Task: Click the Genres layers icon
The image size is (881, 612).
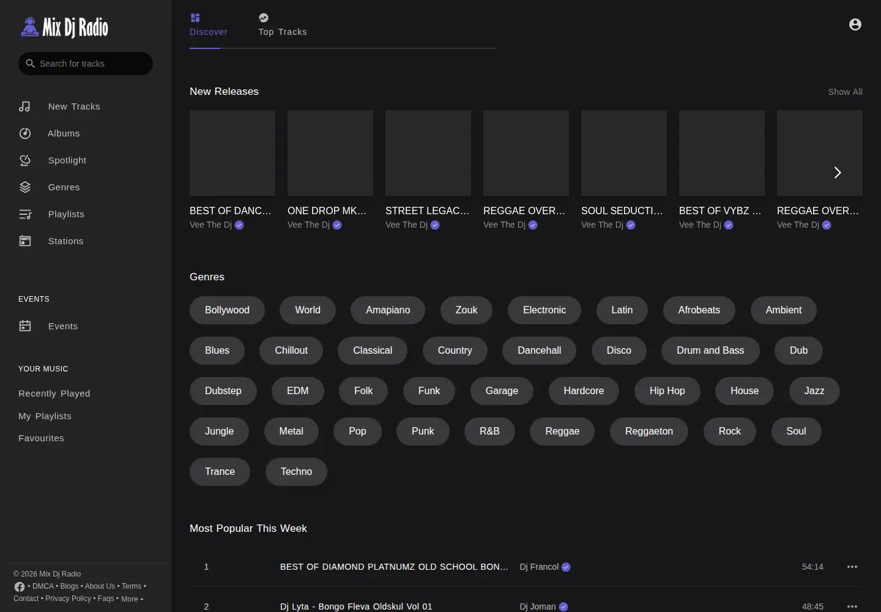Action: [25, 187]
